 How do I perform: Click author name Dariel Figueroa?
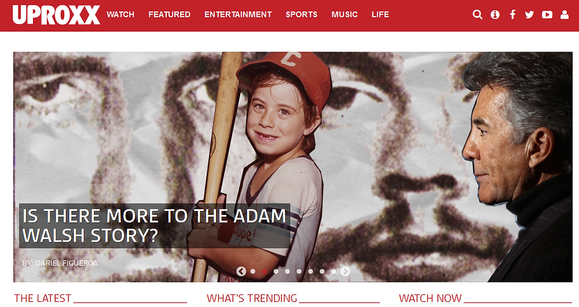67,263
